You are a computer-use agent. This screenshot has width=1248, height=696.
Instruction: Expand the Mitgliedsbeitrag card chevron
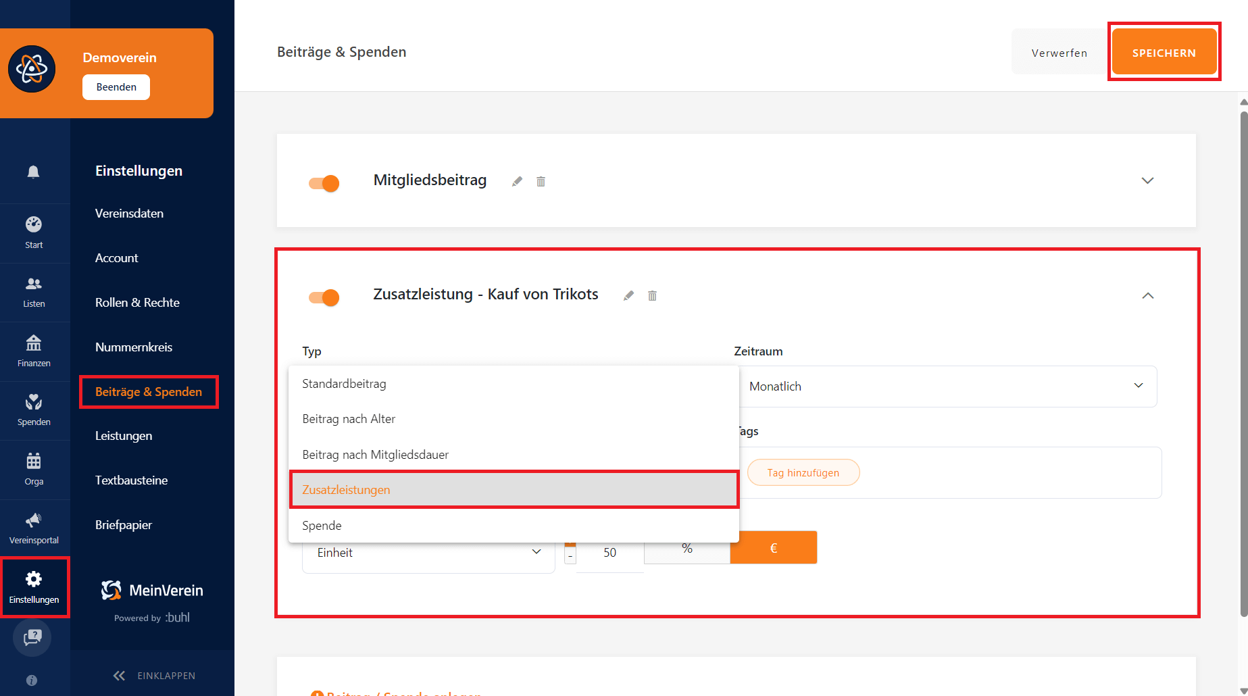(x=1147, y=180)
